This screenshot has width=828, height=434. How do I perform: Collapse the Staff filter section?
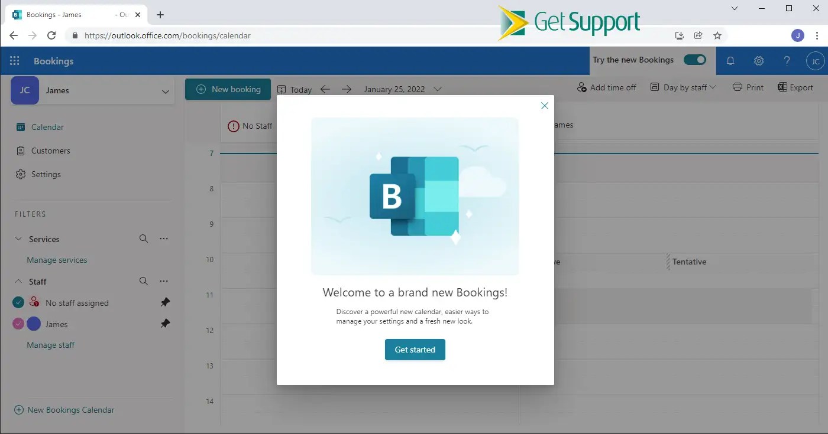pyautogui.click(x=18, y=282)
